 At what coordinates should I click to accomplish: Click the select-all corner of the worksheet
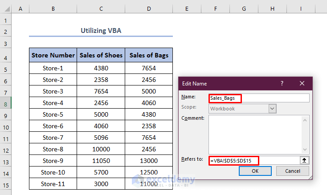point(6,8)
